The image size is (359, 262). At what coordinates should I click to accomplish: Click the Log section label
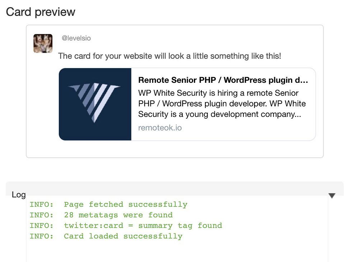point(19,195)
